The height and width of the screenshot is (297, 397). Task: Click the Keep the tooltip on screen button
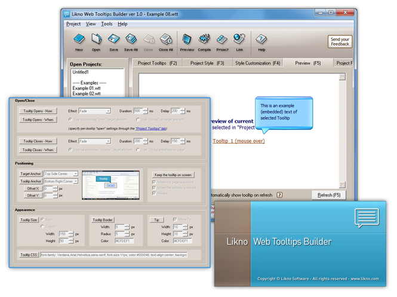coord(173,175)
